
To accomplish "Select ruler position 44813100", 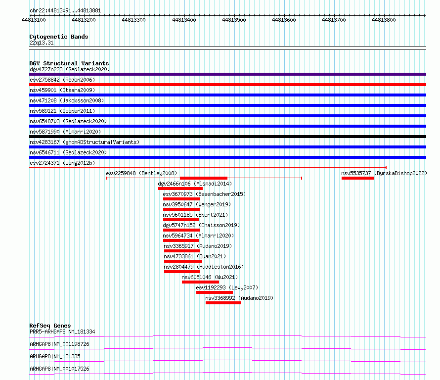I will coord(34,20).
